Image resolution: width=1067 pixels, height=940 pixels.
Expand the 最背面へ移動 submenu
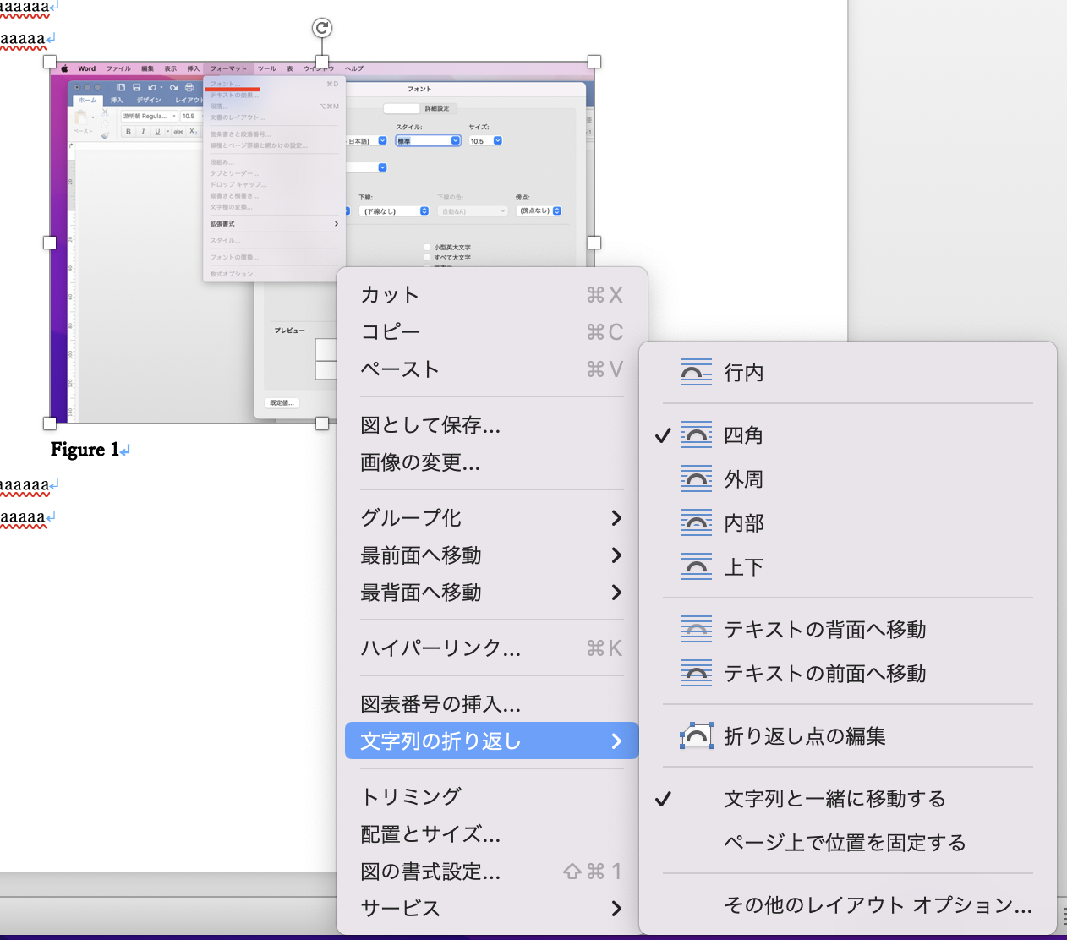point(492,593)
